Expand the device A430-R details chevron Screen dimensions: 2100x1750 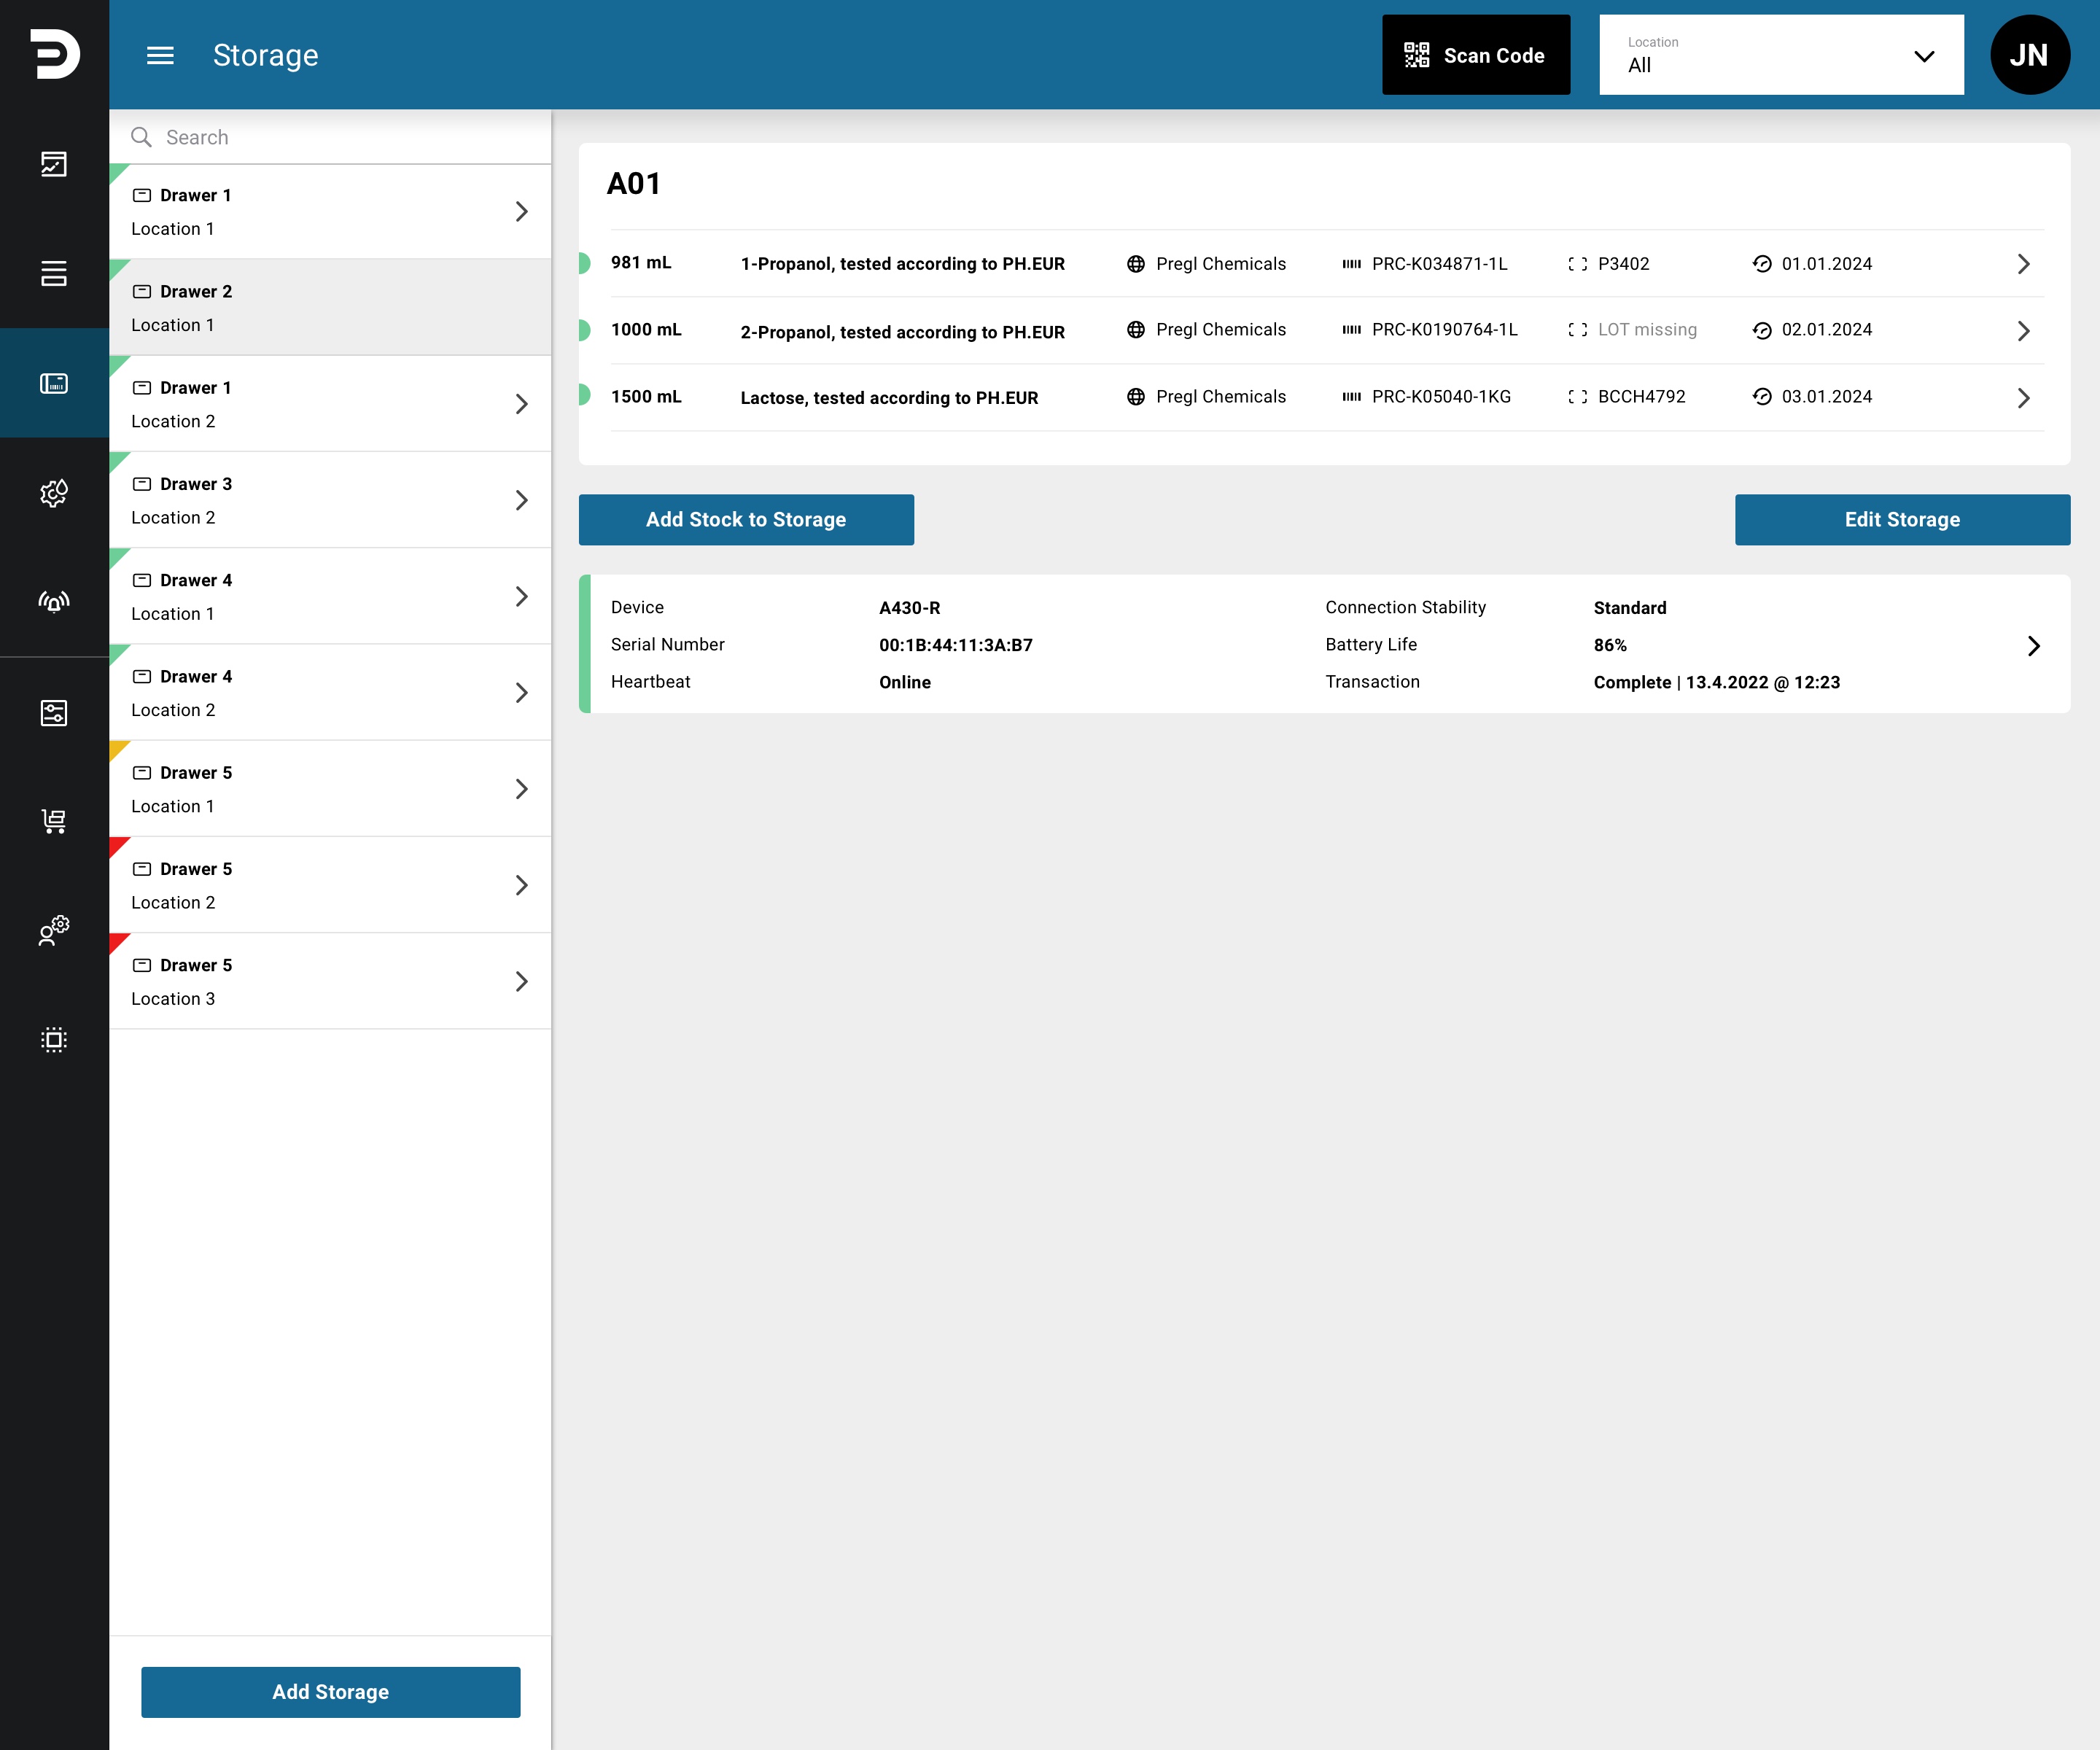tap(2033, 646)
